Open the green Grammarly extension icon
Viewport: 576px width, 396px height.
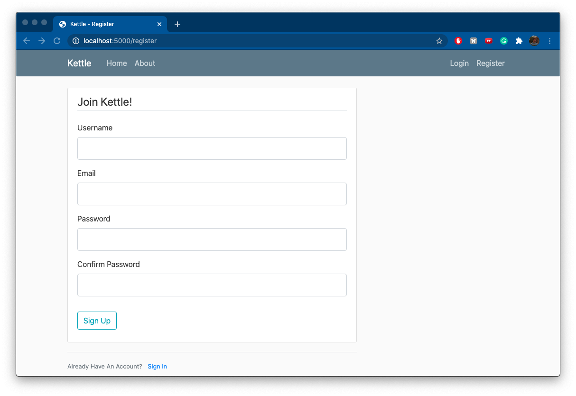(504, 41)
